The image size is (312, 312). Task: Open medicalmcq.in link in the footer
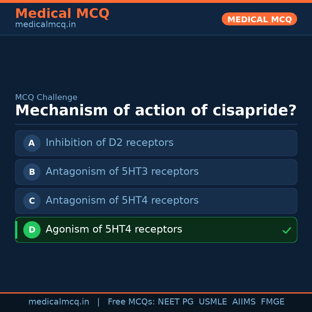[59, 302]
